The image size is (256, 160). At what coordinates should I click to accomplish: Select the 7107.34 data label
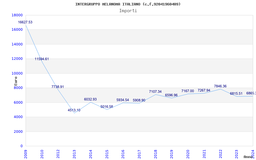[155, 92]
